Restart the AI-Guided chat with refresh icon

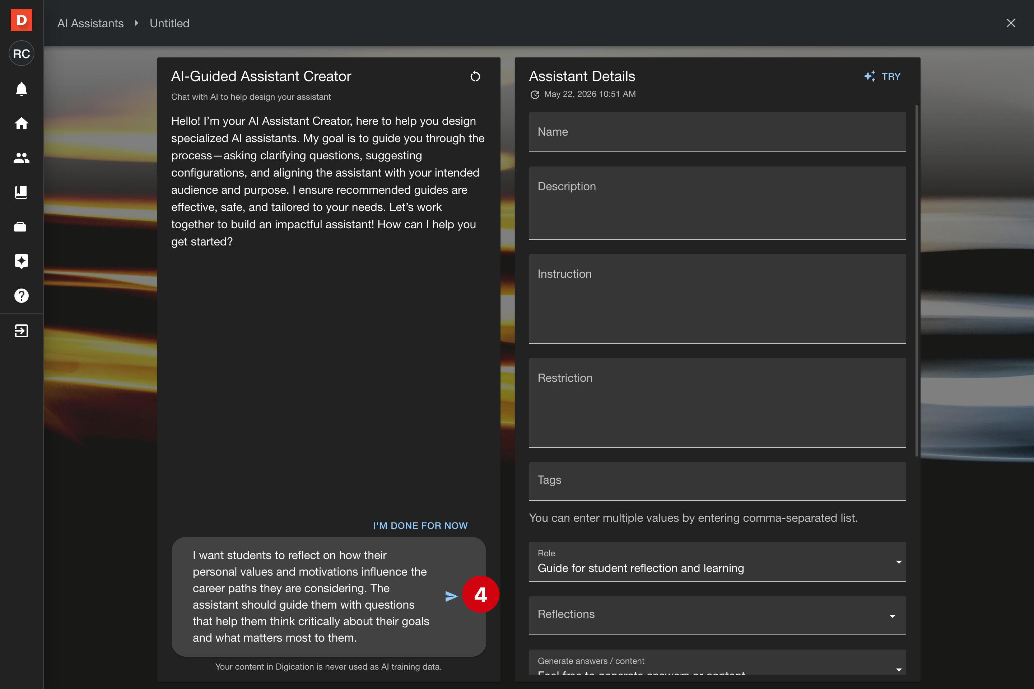click(475, 76)
